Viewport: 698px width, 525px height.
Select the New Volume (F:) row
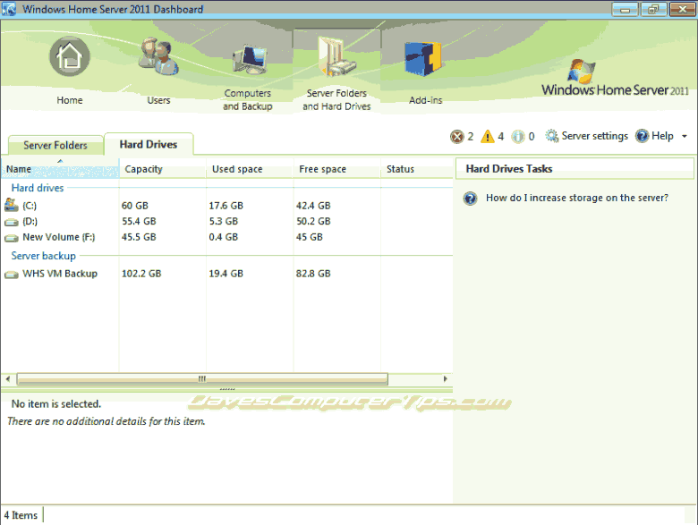click(227, 237)
